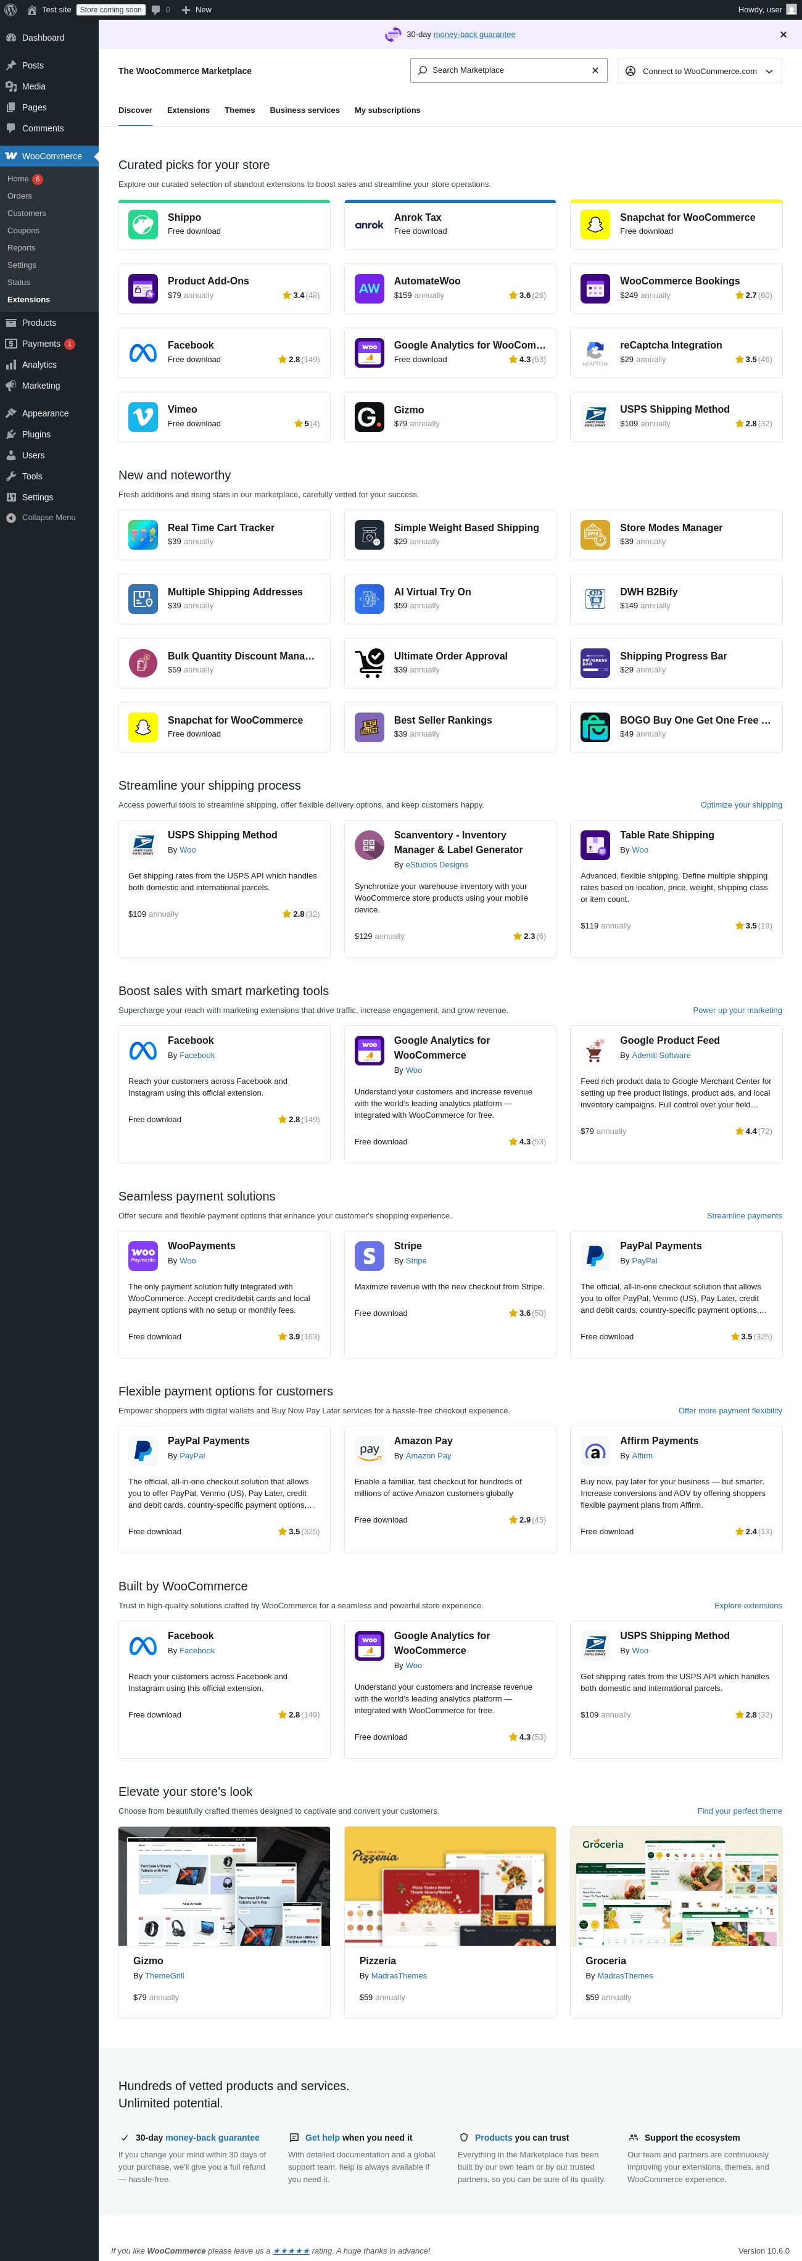
Task: Open the WordPress logo menu
Action: pos(10,10)
